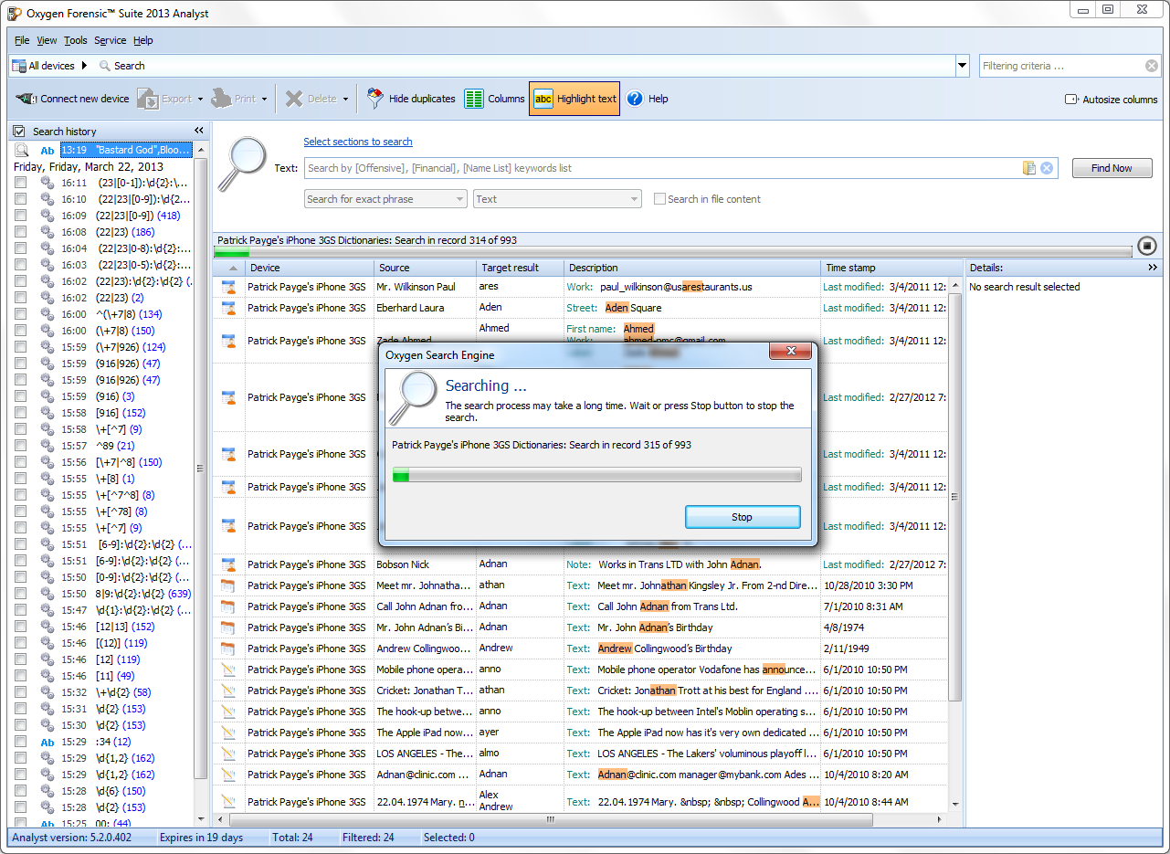Open the Export dropdown arrow

200,100
